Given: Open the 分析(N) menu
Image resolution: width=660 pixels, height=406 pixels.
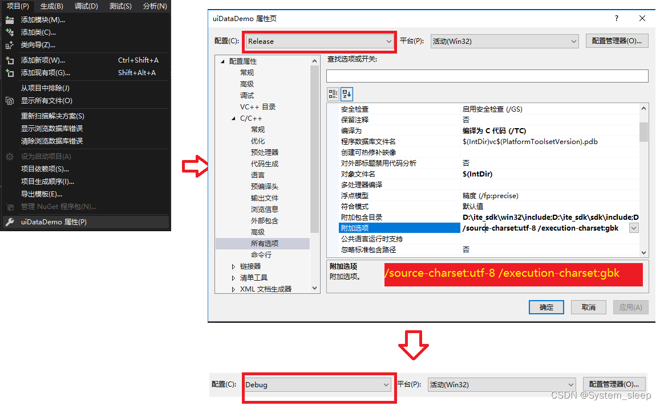Looking at the screenshot, I should 155,6.
